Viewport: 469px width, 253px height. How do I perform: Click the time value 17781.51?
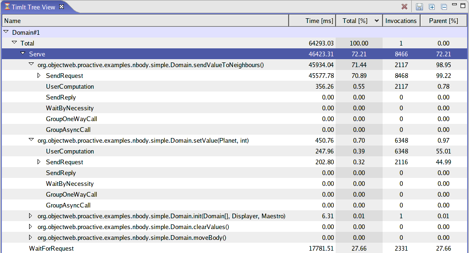pyautogui.click(x=321, y=248)
